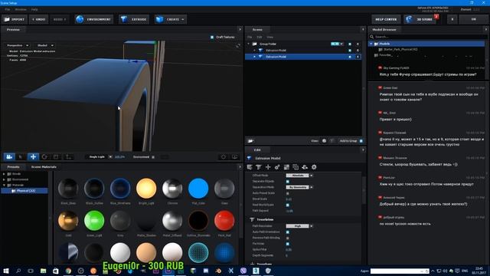
Task: Open the Environment settings
Action: click(94, 19)
